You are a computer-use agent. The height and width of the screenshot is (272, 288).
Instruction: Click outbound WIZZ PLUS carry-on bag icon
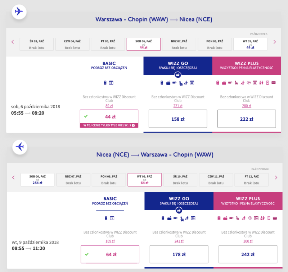pos(218,83)
